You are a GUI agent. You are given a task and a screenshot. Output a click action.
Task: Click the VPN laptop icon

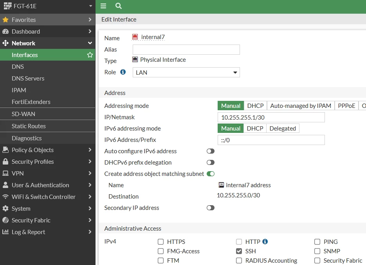point(5,173)
